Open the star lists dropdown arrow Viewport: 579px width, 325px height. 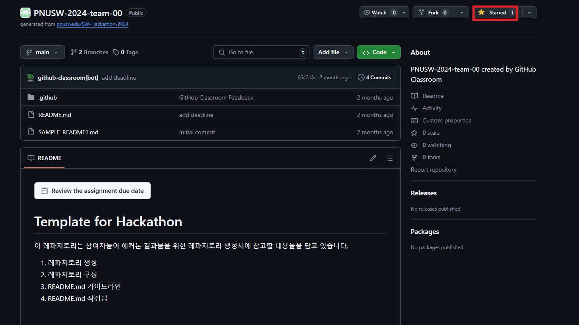tap(529, 13)
